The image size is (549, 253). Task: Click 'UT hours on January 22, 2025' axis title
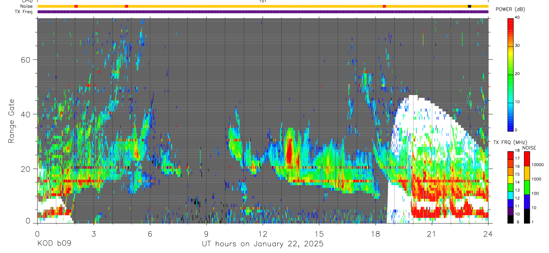(263, 244)
